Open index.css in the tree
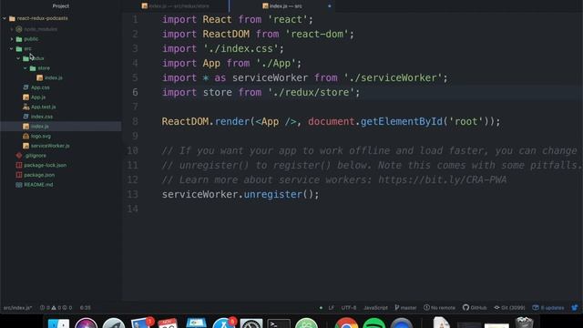Viewport: 583px width, 328px height. pos(42,117)
